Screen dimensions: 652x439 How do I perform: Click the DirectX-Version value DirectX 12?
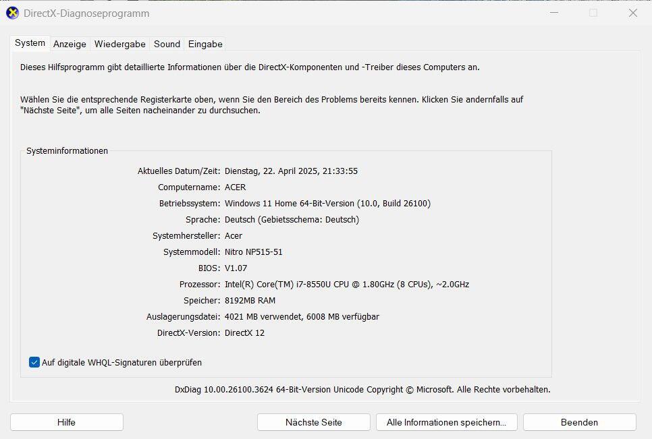coord(244,332)
